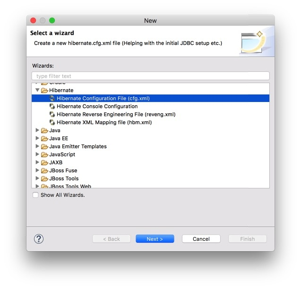Image resolution: width=301 pixels, height=289 pixels.
Task: Focus the type filter text field
Action: pos(150,76)
